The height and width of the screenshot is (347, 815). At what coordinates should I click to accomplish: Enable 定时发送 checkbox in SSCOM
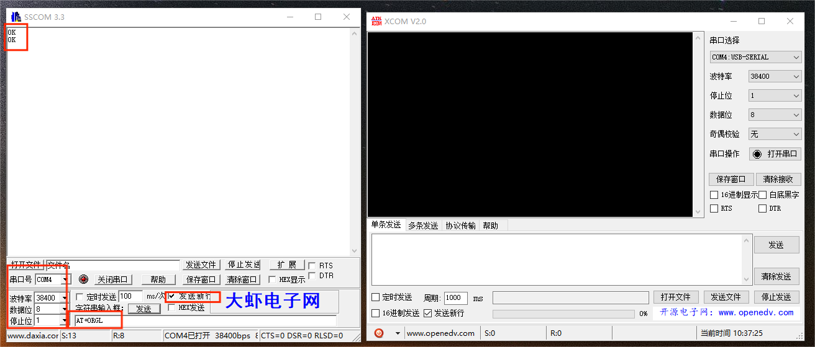pyautogui.click(x=80, y=297)
